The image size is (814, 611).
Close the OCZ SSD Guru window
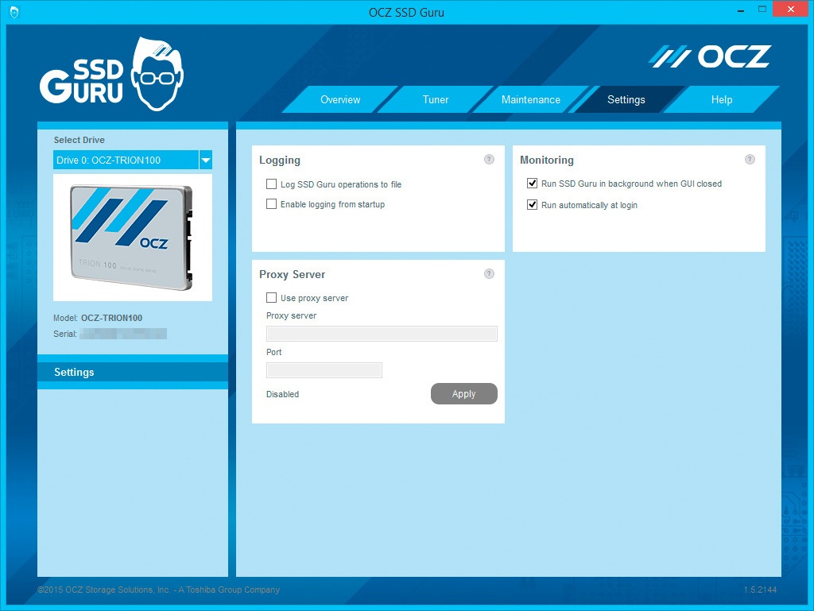click(x=791, y=10)
